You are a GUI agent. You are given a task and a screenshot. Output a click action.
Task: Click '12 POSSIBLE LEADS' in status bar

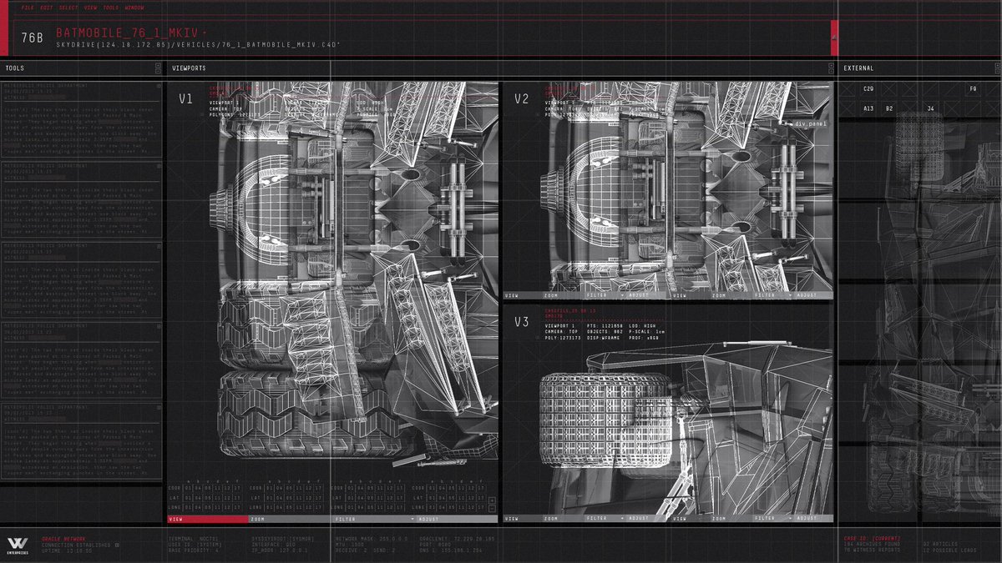(949, 550)
